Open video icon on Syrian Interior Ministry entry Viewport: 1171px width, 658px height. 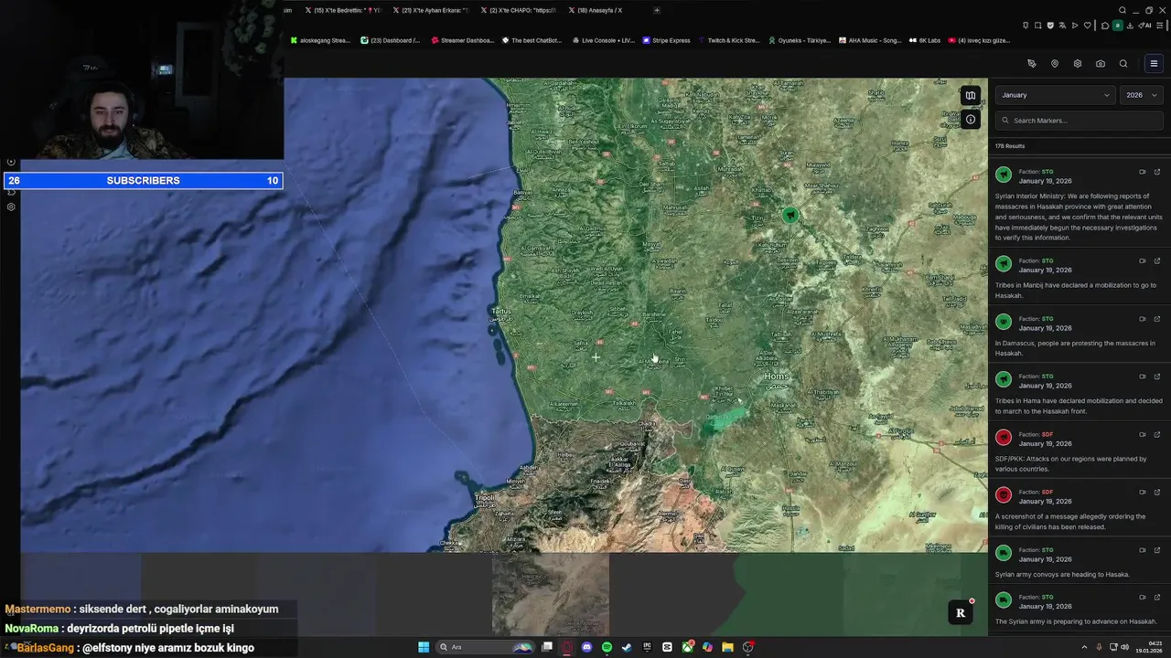click(x=1143, y=172)
